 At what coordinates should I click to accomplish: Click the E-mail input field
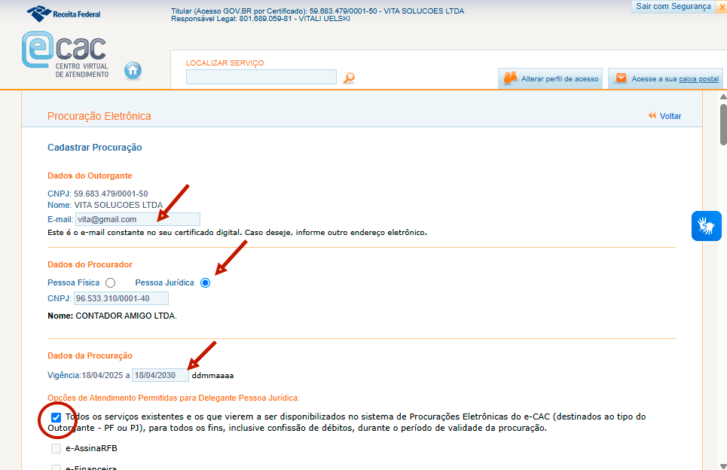pyautogui.click(x=137, y=219)
